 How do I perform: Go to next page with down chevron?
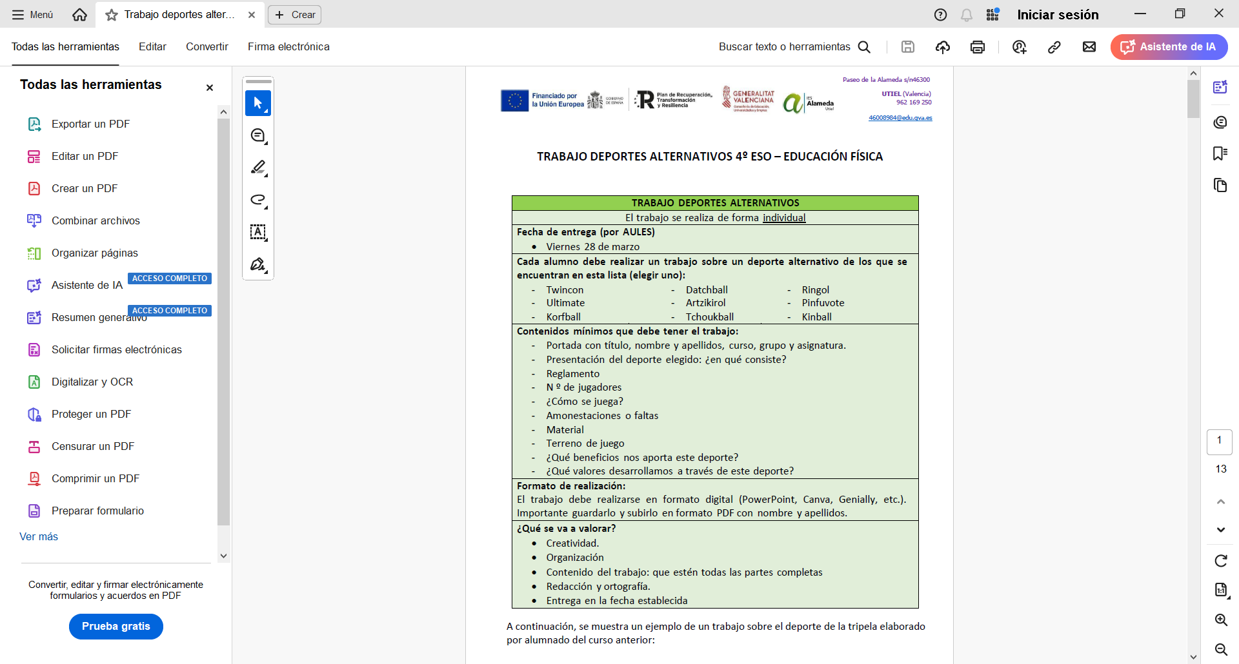point(1220,530)
